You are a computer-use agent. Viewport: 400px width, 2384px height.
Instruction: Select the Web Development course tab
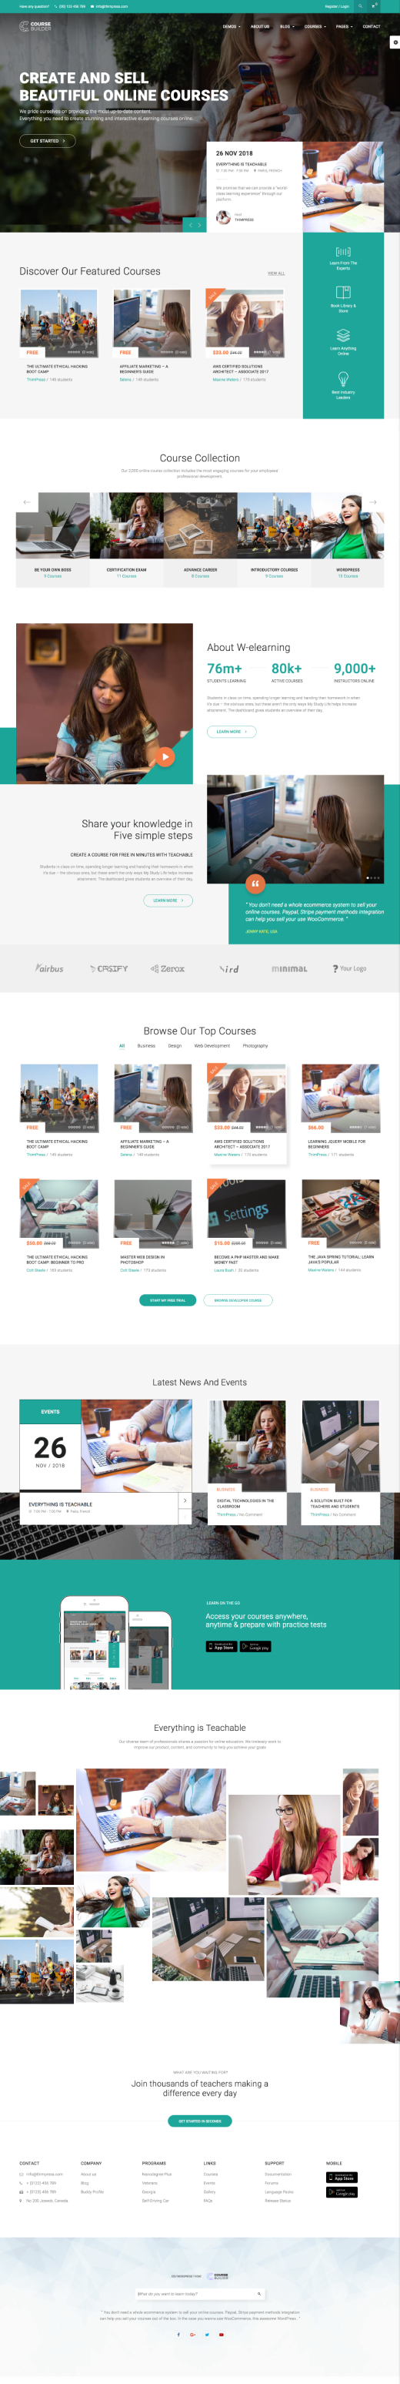(212, 1046)
